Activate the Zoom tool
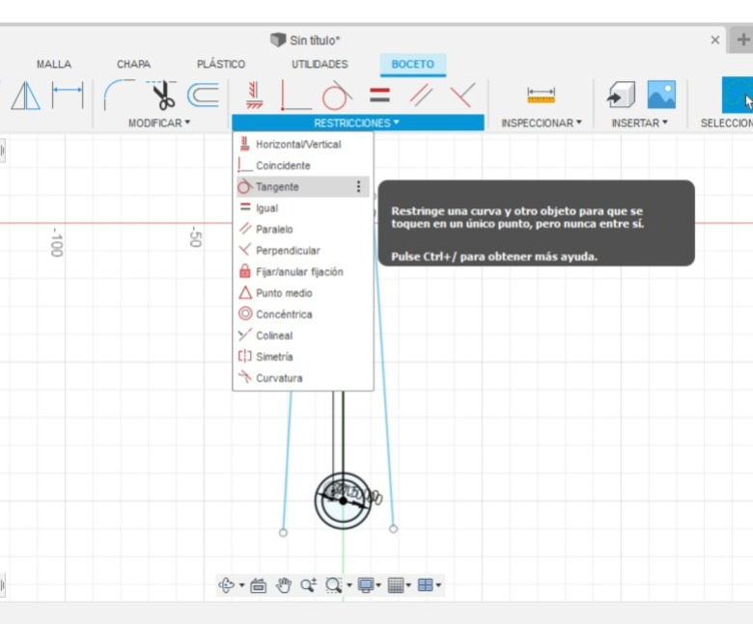The width and height of the screenshot is (753, 624). (x=308, y=585)
